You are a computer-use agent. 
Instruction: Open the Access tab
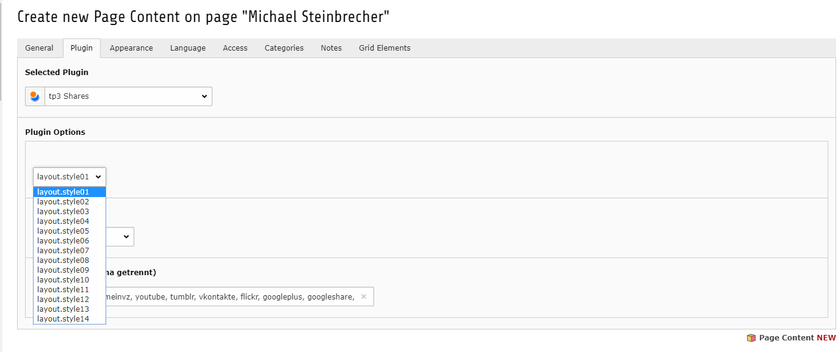tap(235, 48)
